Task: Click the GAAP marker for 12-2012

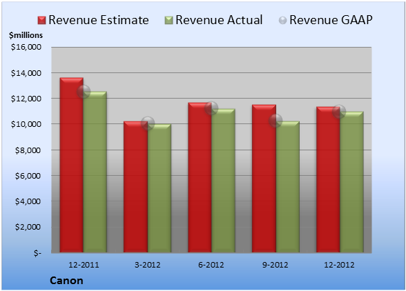Action: pyautogui.click(x=339, y=112)
